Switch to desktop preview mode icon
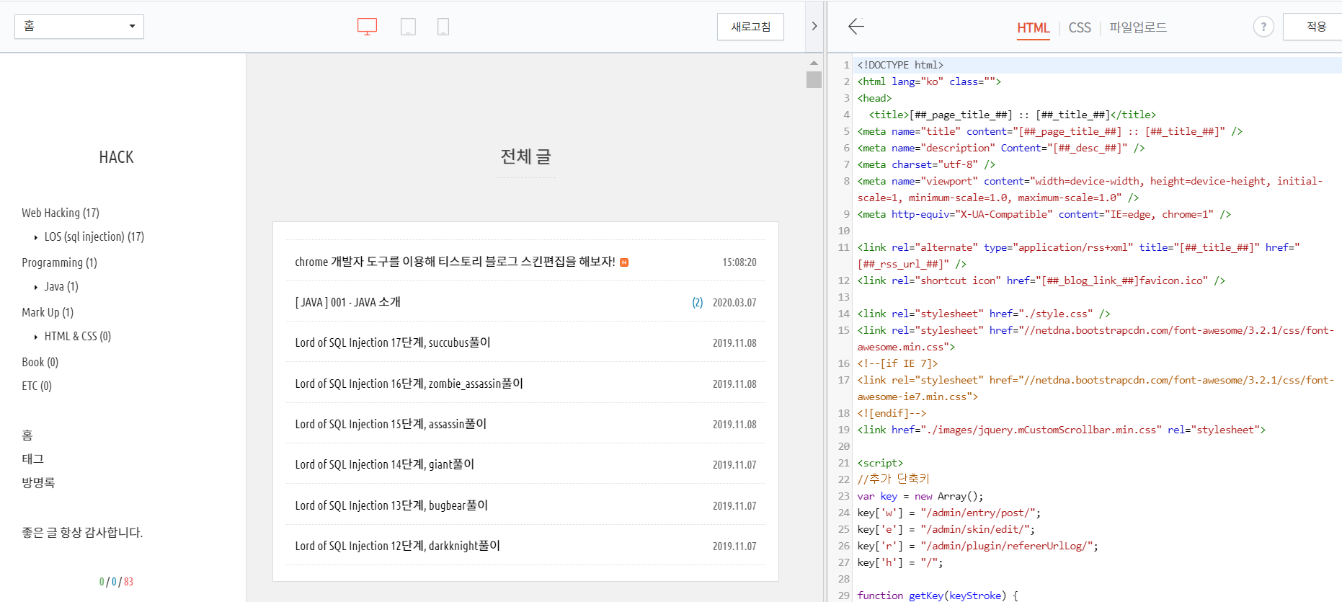The image size is (1342, 602). 367,27
